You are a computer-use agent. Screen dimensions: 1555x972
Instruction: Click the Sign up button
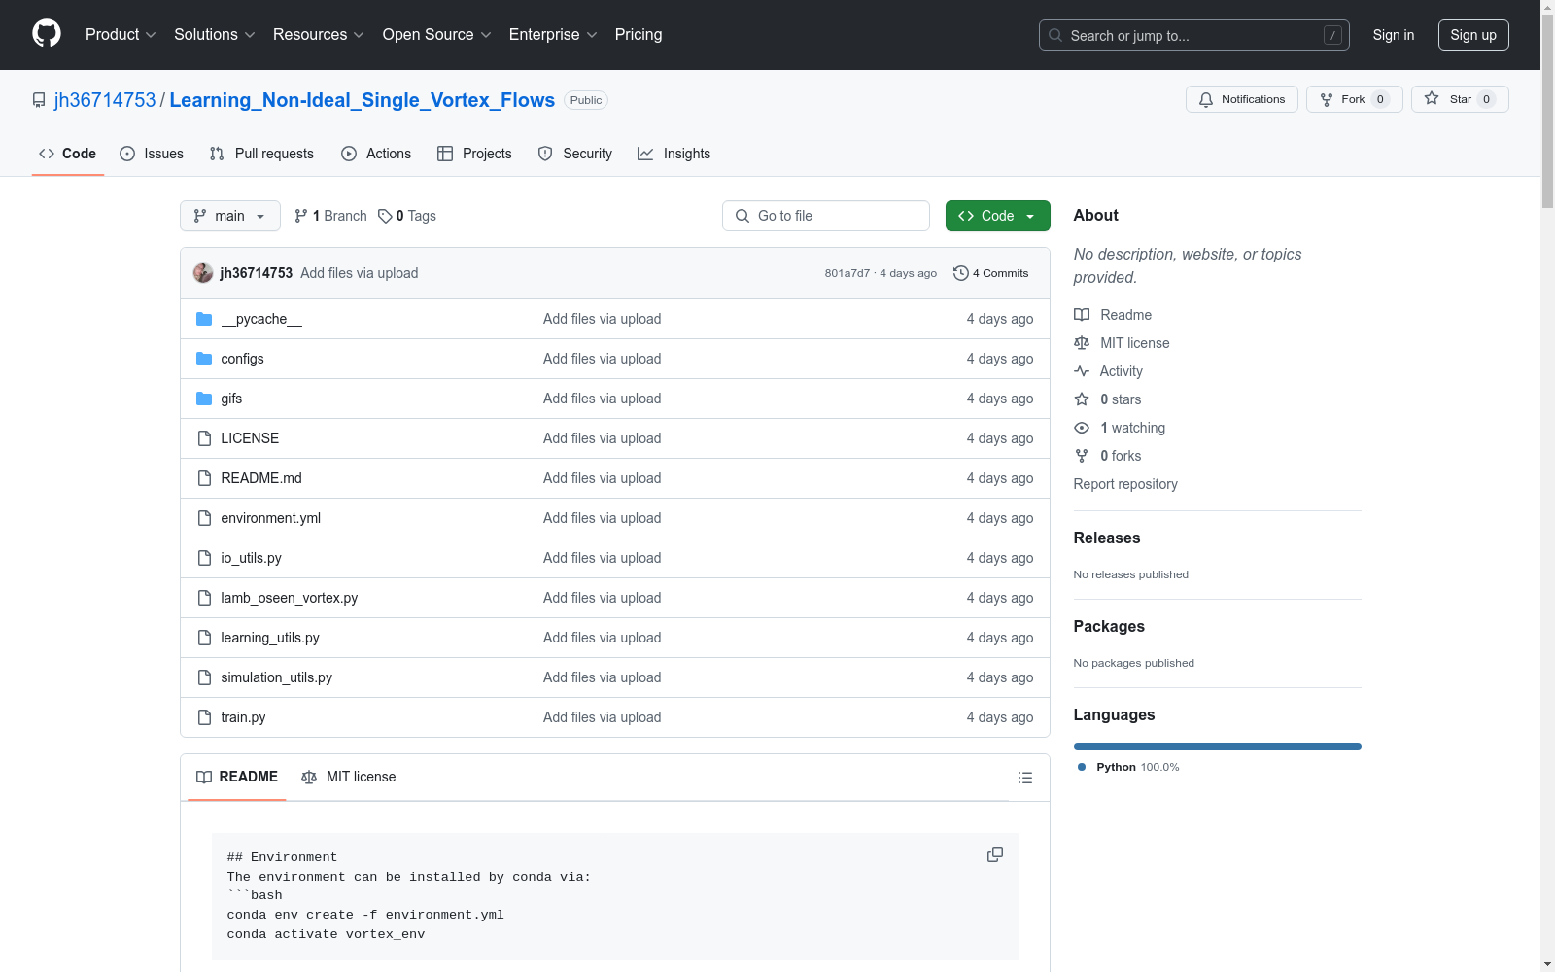(x=1473, y=35)
